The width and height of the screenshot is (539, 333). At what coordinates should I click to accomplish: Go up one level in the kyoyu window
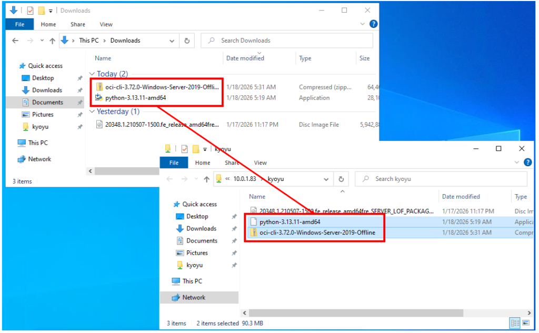206,179
